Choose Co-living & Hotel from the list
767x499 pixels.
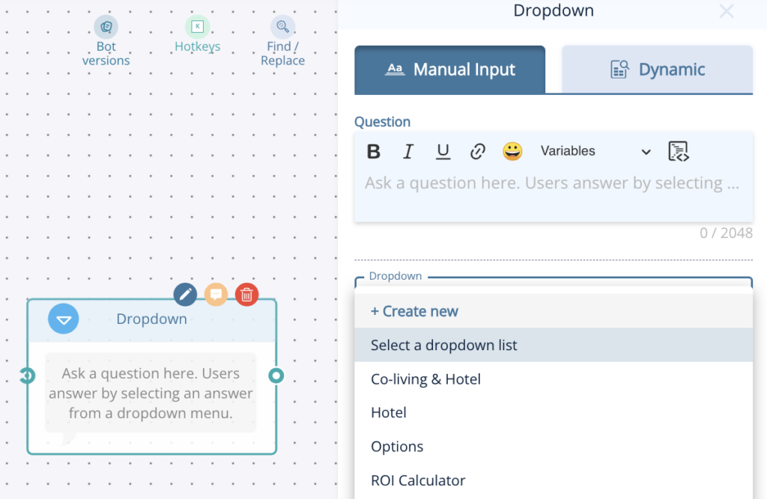click(425, 379)
